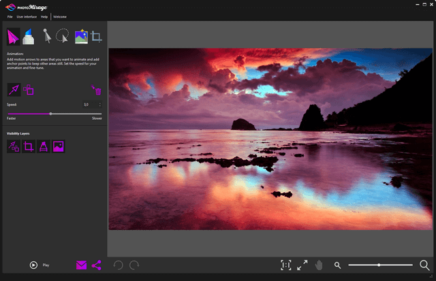Toggle crop visibility layer
This screenshot has height=281, width=436.
tap(29, 146)
